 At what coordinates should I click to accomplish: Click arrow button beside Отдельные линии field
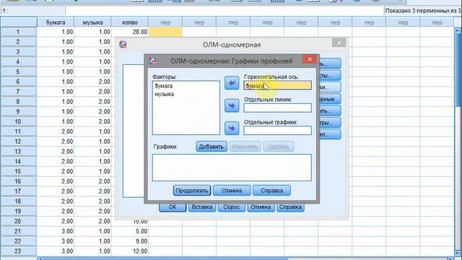[x=232, y=105]
